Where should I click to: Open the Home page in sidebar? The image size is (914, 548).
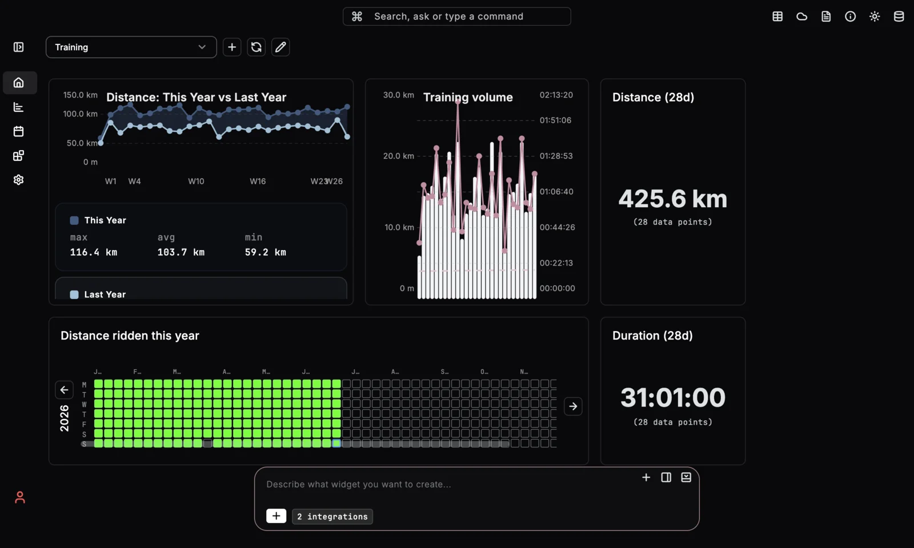pyautogui.click(x=19, y=83)
